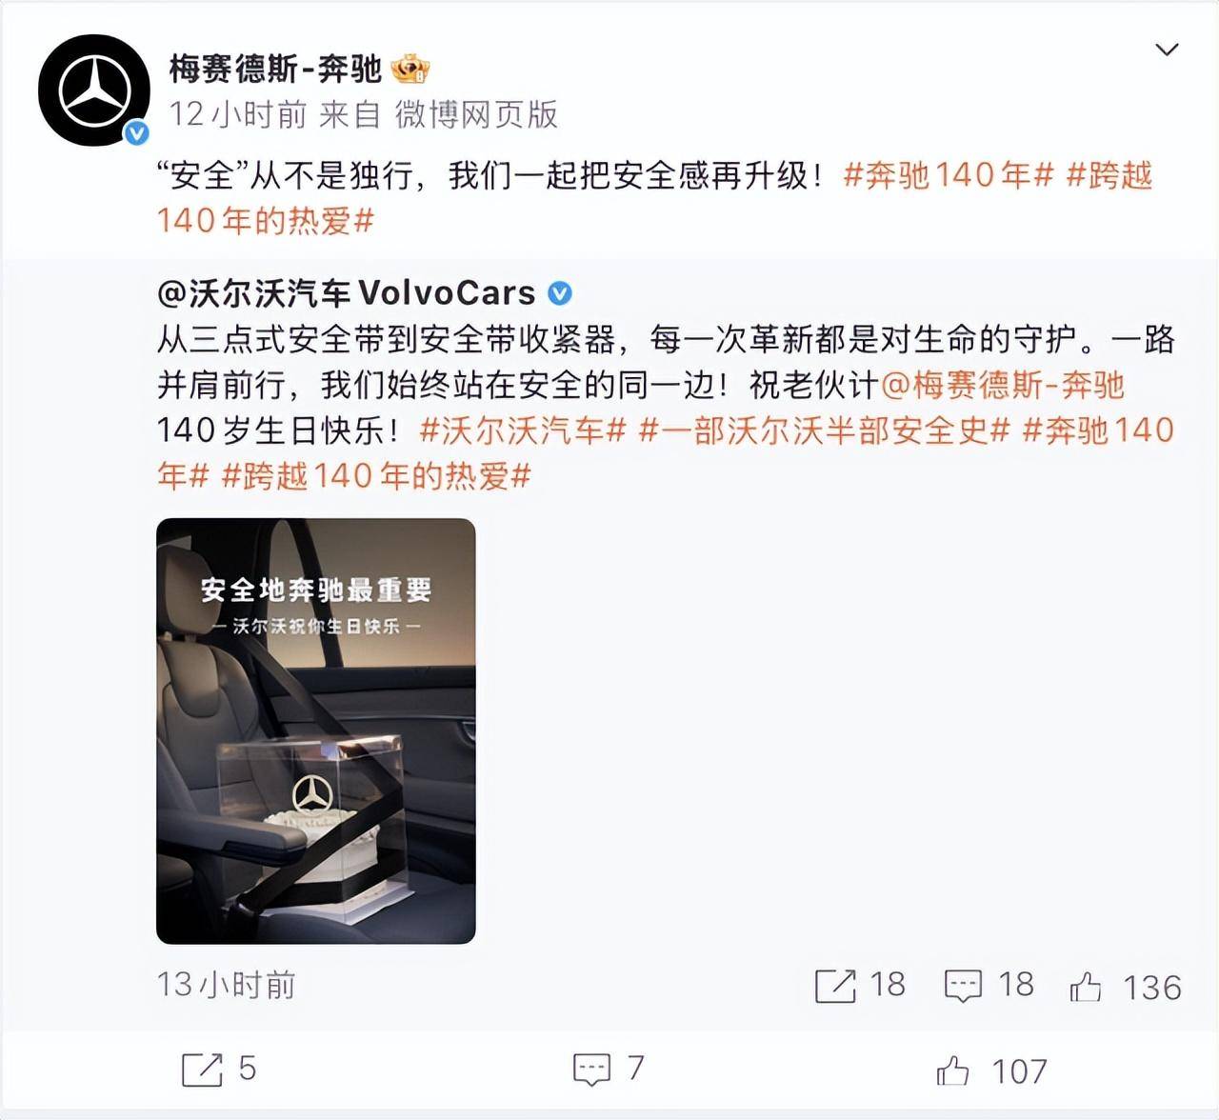
Task: Repost the Mercedes post with 5 shares
Action: [x=219, y=1070]
